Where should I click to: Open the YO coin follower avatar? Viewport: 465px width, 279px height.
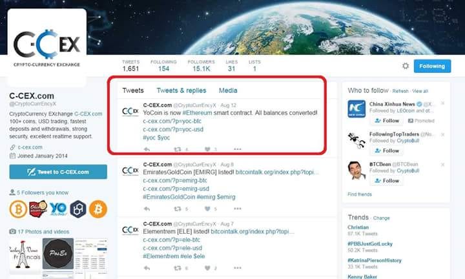[x=58, y=209]
